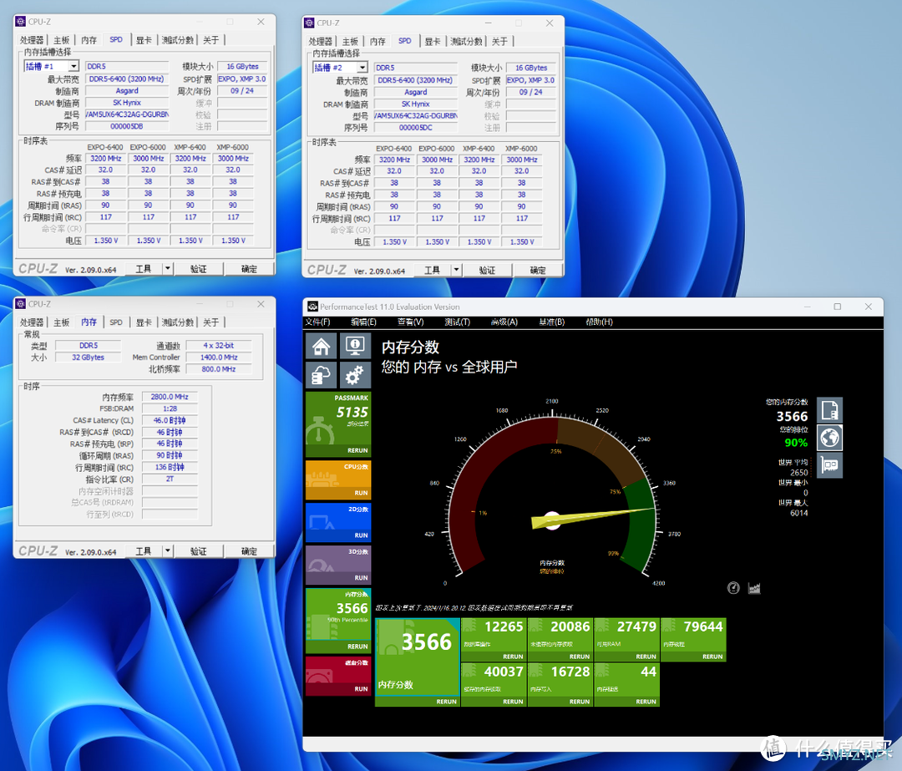The width and height of the screenshot is (902, 771).
Task: Expand 工具 dropdown arrow in CPU-Z memory window
Action: (x=167, y=550)
